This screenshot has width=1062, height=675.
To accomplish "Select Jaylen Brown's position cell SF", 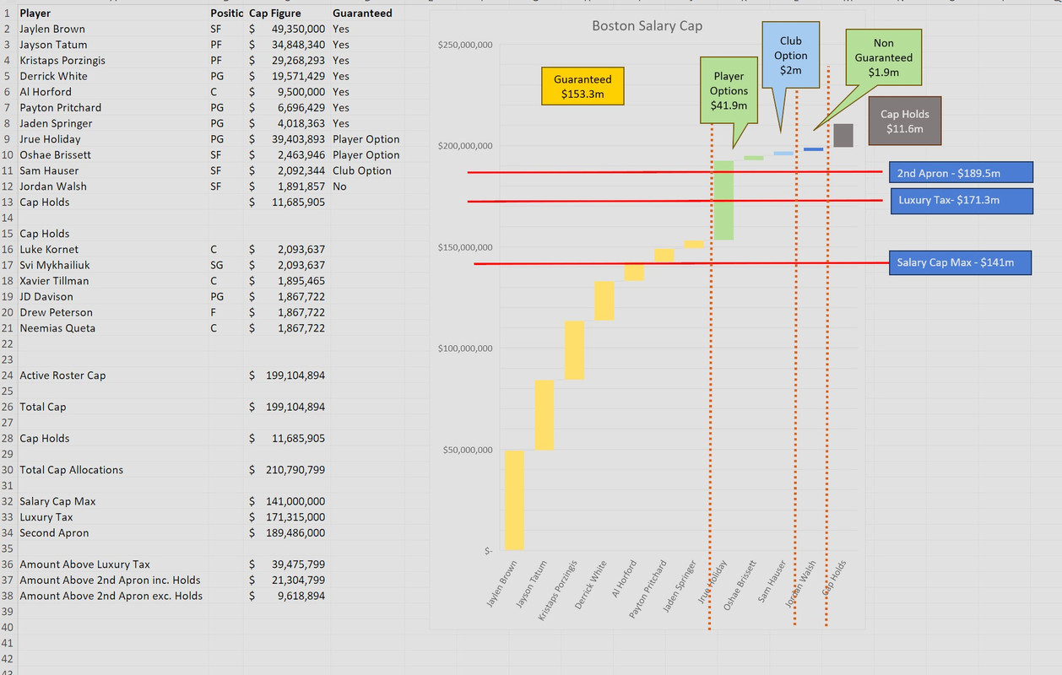I will [227, 29].
